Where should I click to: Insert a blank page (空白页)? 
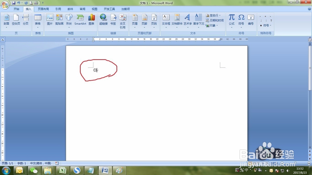click(16, 20)
